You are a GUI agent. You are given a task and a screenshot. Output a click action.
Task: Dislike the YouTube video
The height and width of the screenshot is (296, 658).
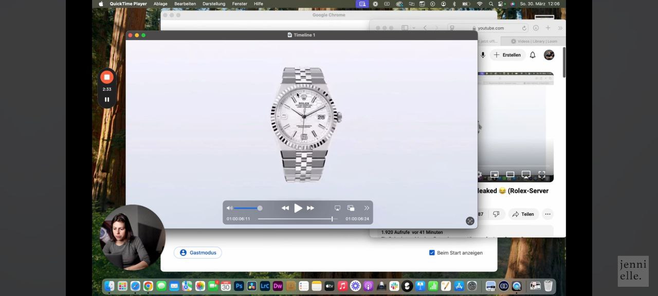[496, 214]
